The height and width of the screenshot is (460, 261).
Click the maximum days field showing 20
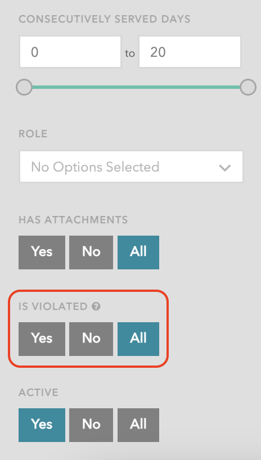(x=190, y=52)
